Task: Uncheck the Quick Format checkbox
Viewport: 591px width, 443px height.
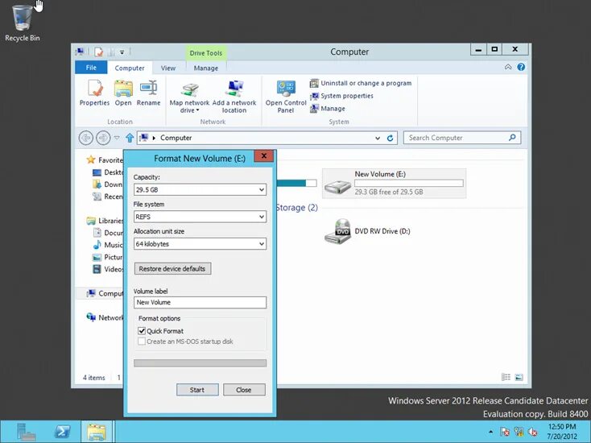Action: 142,331
